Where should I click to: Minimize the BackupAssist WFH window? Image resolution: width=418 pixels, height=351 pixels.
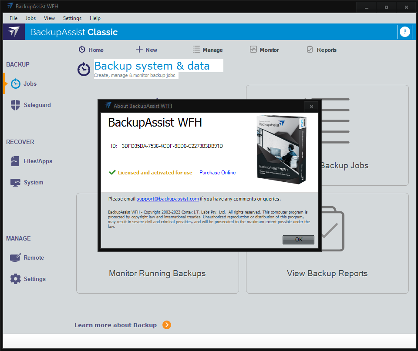367,7
